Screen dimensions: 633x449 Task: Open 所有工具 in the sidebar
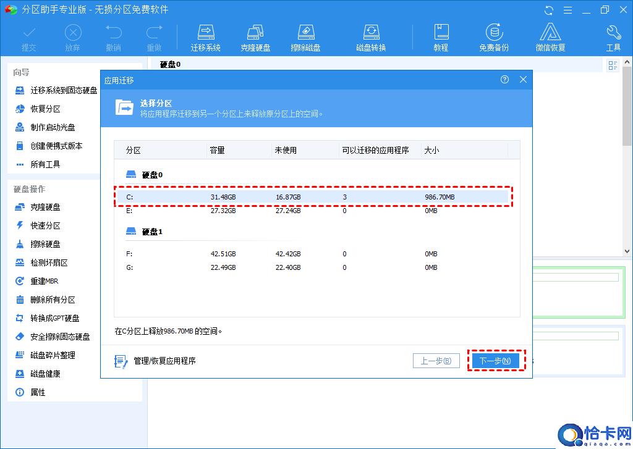[38, 165]
